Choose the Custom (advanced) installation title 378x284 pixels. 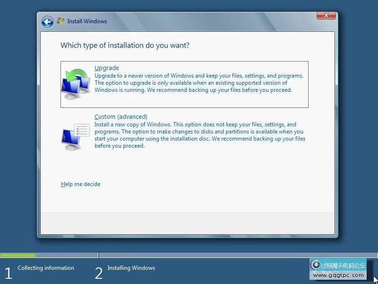121,117
